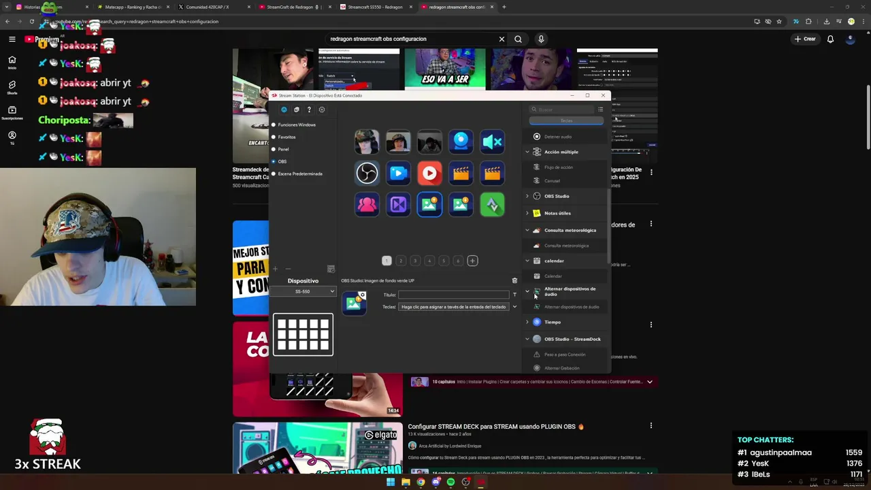Collapse OBS Studio - StreamDock category
871x490 pixels.
[x=527, y=339]
